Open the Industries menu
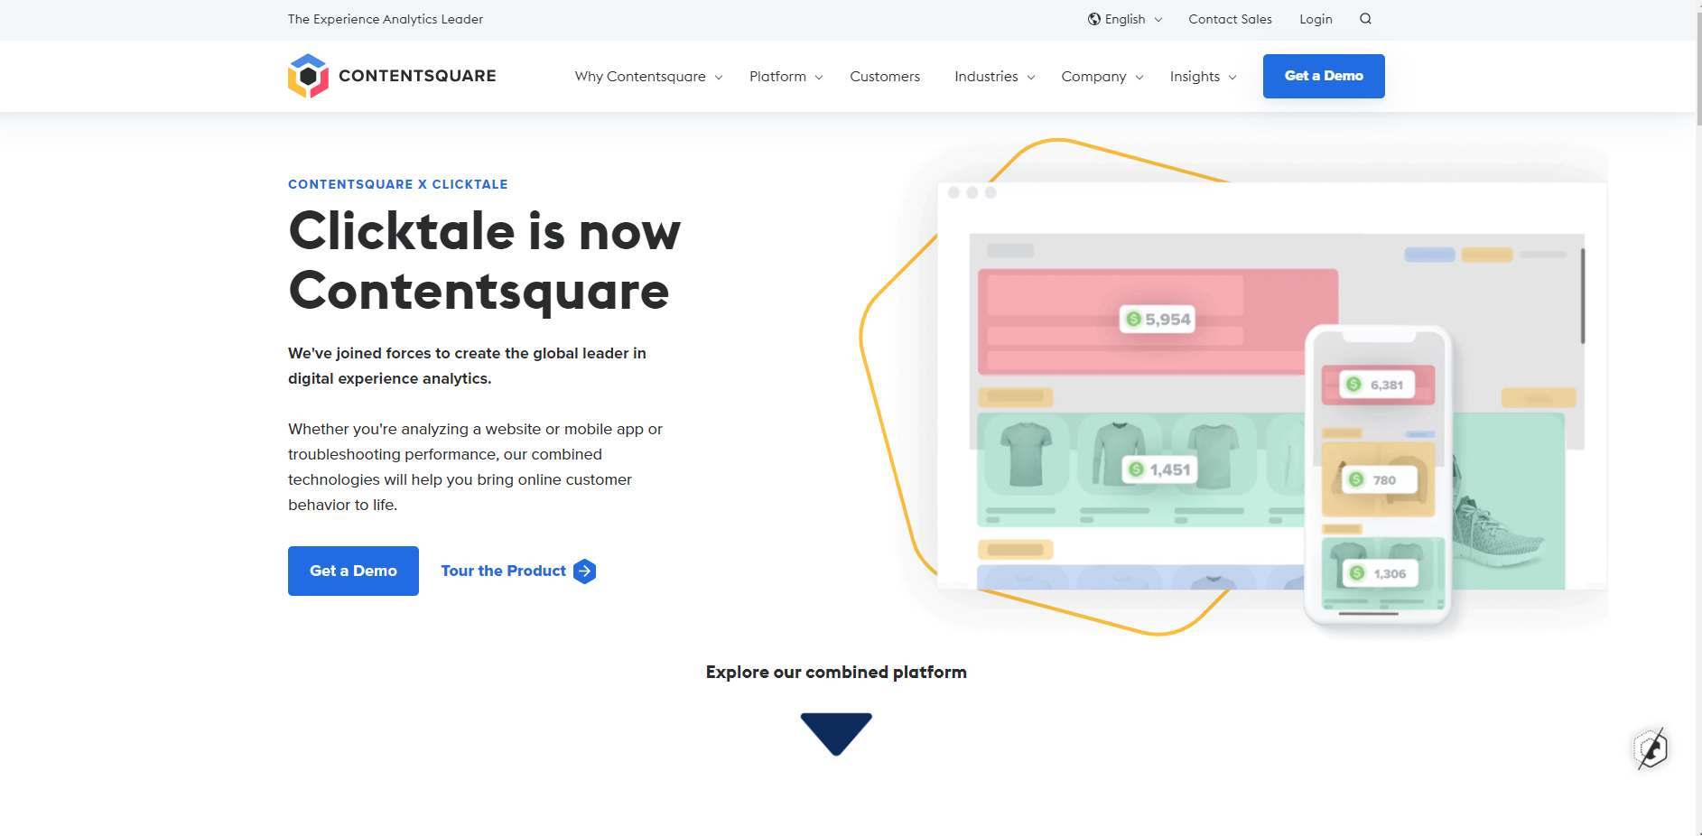This screenshot has height=836, width=1702. pos(986,77)
